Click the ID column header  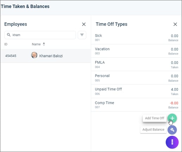tap(6, 44)
